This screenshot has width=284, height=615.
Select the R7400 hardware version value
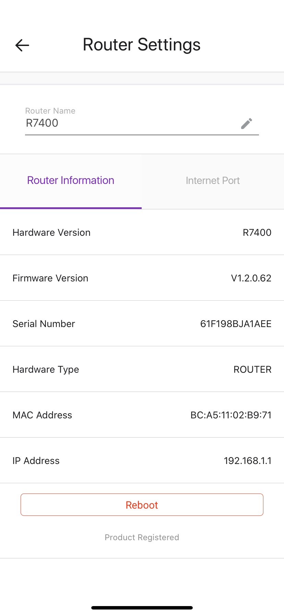click(x=257, y=232)
